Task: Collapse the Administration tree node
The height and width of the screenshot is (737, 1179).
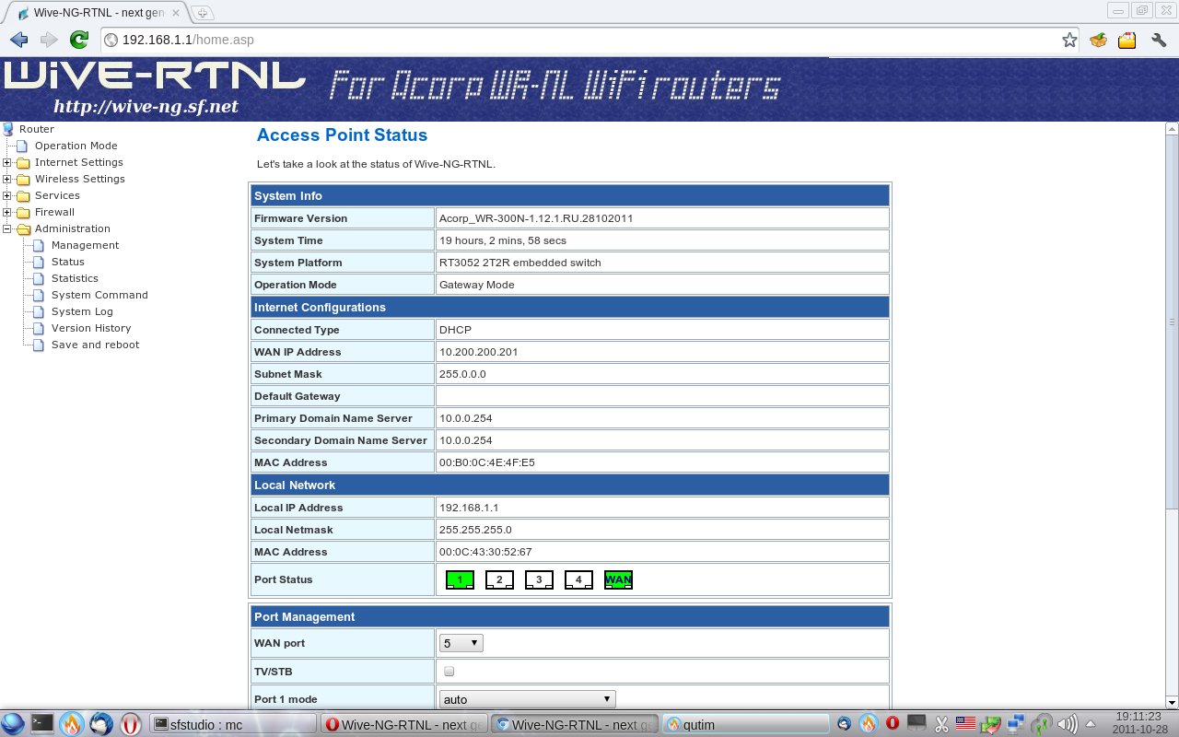Action: pos(7,229)
